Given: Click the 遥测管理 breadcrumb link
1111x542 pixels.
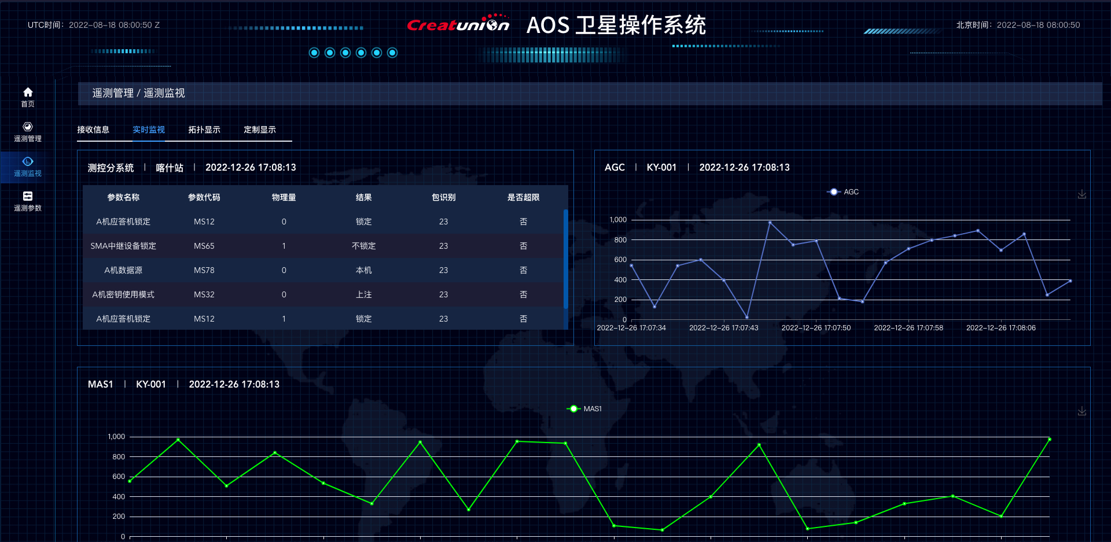Looking at the screenshot, I should point(113,93).
